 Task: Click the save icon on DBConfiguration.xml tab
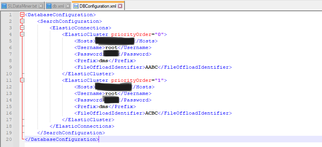(x=76, y=6)
